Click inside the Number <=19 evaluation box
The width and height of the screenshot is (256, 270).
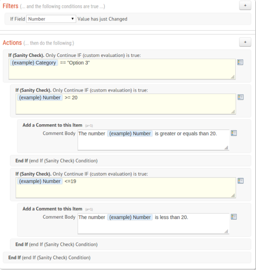pyautogui.click(x=126, y=188)
